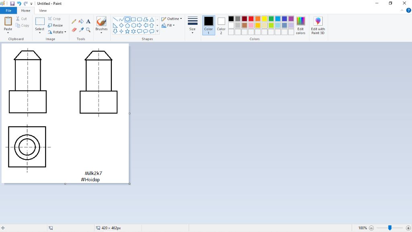Show the next row of shapes
The width and height of the screenshot is (412, 232).
(x=157, y=25)
